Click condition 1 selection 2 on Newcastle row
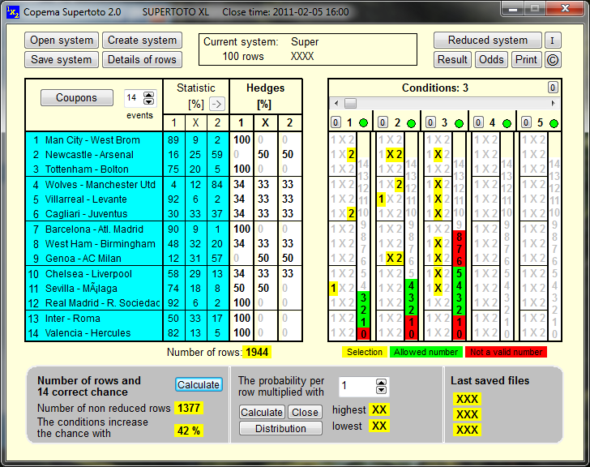This screenshot has height=467, width=590. 351,154
